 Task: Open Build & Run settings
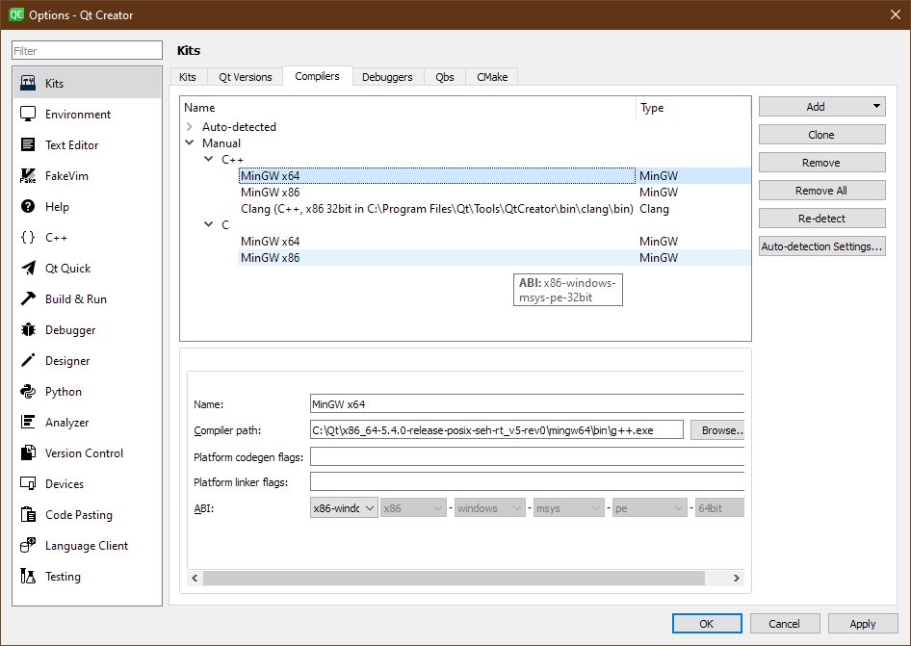point(71,298)
